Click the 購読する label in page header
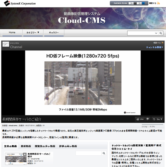This screenshot has width=166, height=167. pos(152,3)
